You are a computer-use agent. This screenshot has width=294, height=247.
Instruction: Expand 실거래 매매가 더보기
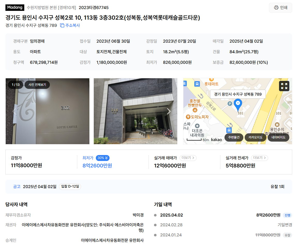click(x=188, y=158)
